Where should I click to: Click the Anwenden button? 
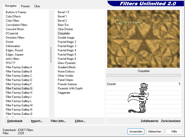(136, 132)
